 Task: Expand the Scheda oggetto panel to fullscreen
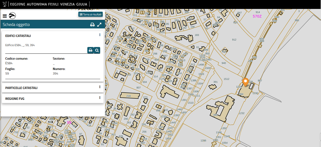[99, 25]
